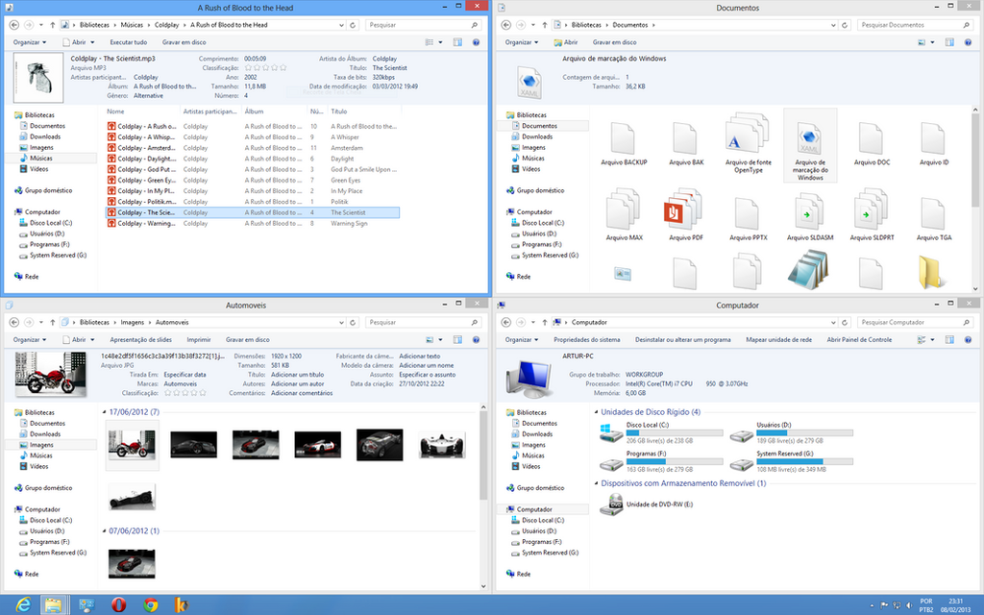
Task: Click search magnifier in Computador window
Action: 967,323
